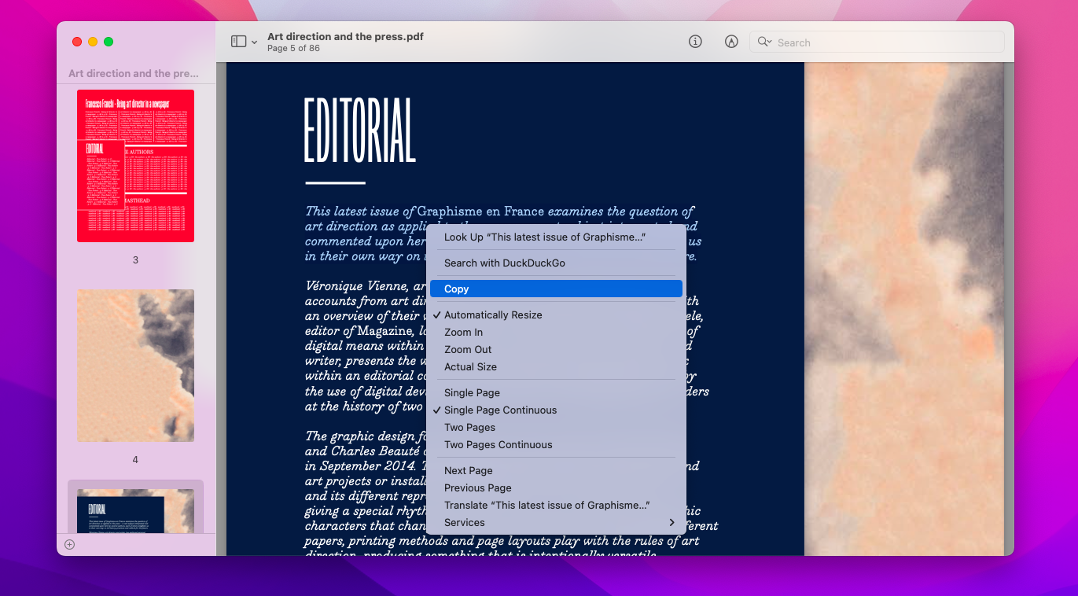This screenshot has width=1078, height=596.
Task: Toggle the sidebar panel icon
Action: pyautogui.click(x=241, y=41)
